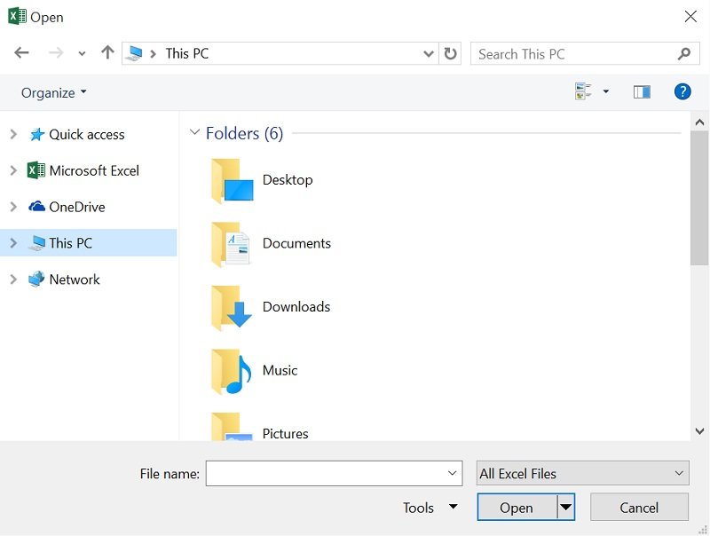Open the Documents folder
Screen dimensions: 710x536
tap(296, 243)
